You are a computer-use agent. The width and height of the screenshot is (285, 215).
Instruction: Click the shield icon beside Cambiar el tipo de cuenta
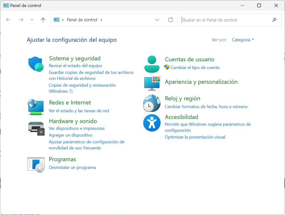click(167, 67)
